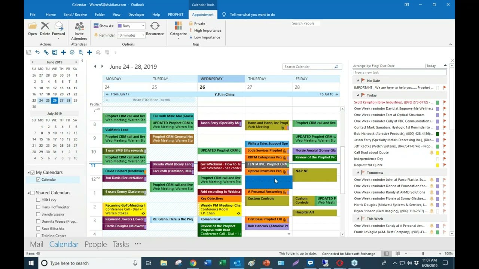
Task: Switch to People view
Action: click(95, 244)
